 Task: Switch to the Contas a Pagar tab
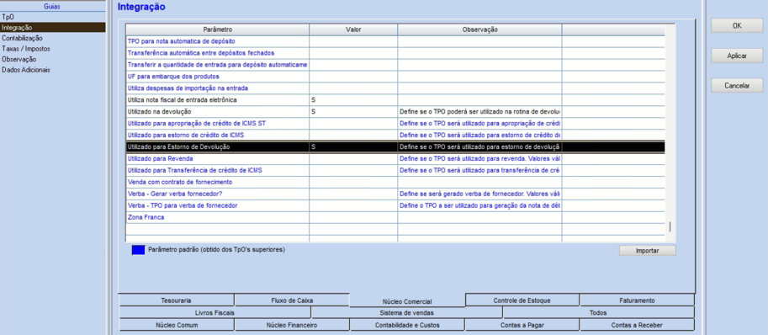point(522,325)
